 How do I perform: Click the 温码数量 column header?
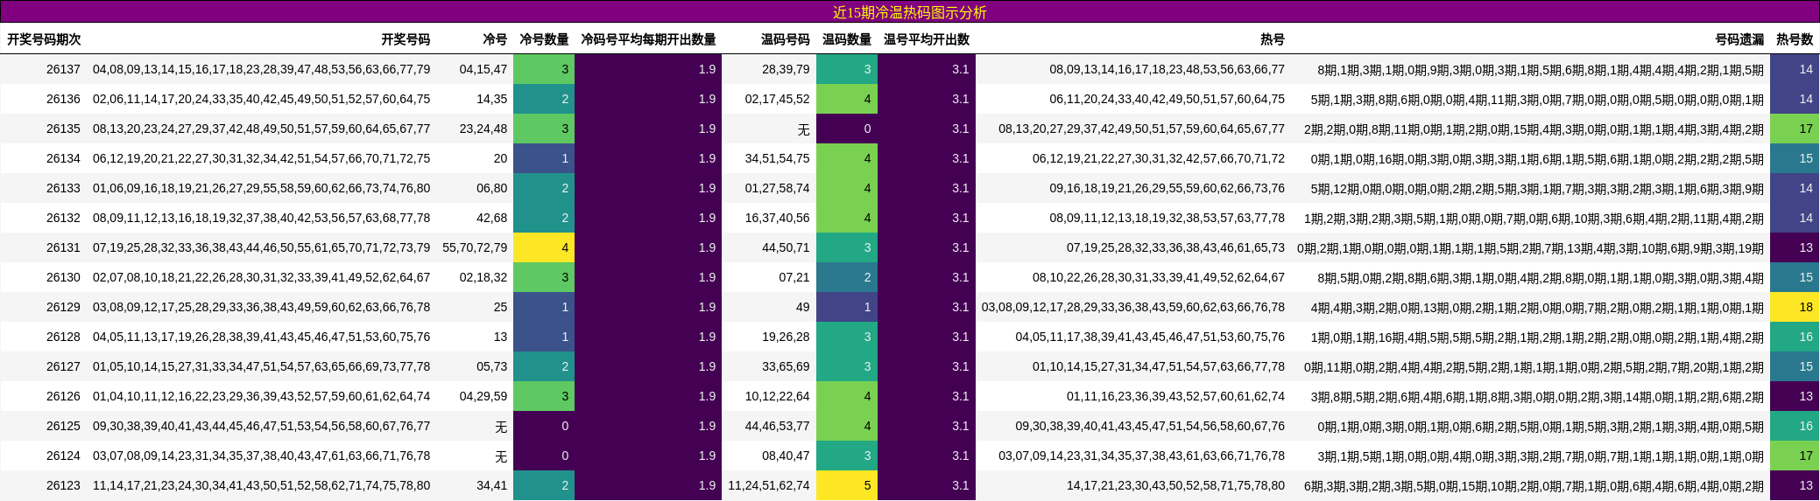tap(847, 39)
